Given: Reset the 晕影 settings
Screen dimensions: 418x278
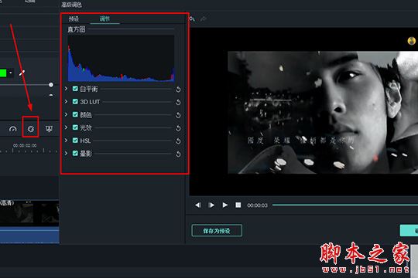Looking at the screenshot, I should (178, 154).
